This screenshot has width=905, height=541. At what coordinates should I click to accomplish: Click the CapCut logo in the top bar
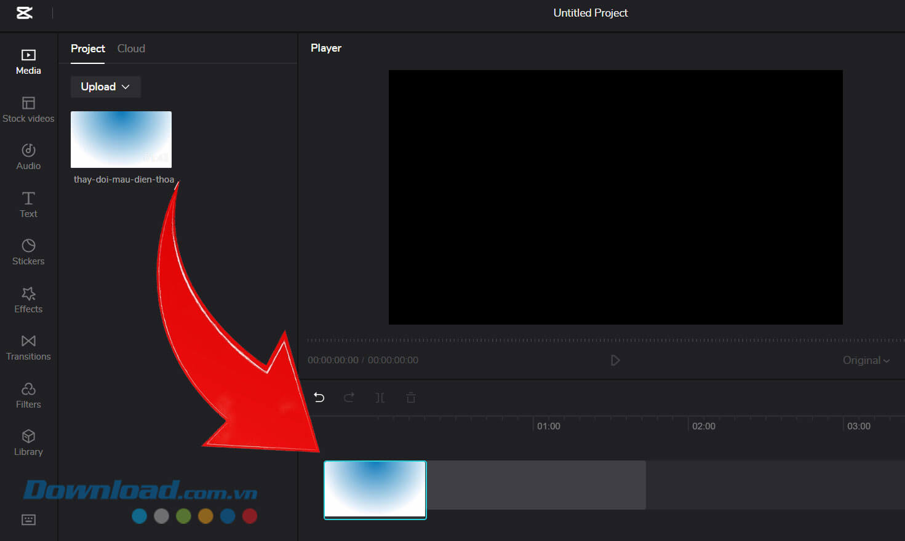25,12
